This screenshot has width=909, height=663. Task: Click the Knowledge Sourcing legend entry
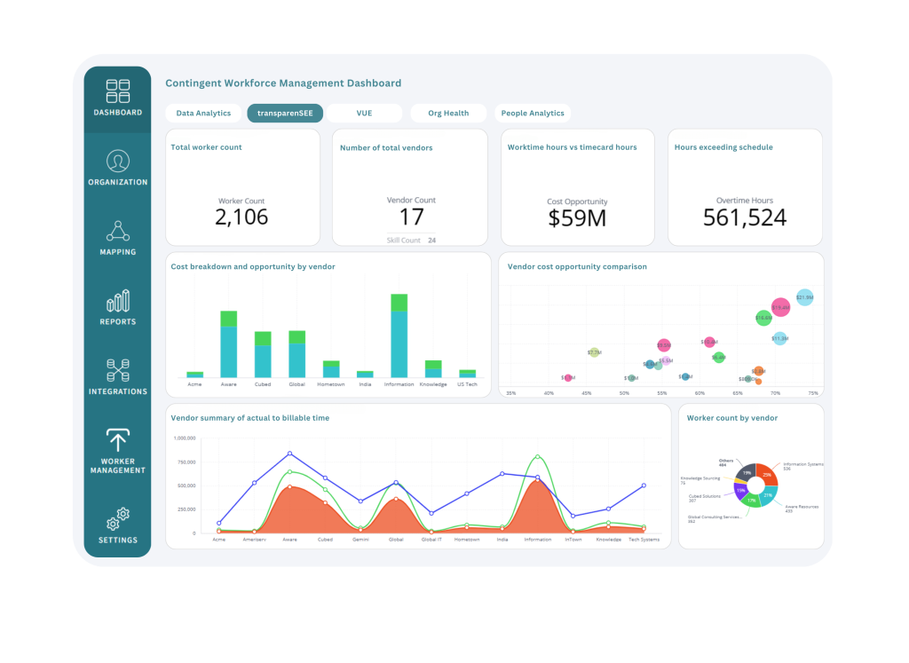(x=700, y=479)
